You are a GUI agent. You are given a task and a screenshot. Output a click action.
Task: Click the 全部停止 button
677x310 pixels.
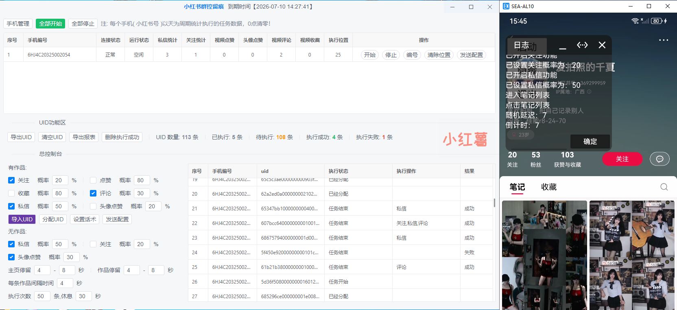[83, 24]
